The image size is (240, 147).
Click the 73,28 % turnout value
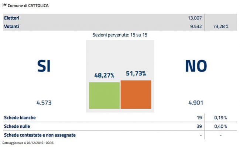coord(220,27)
